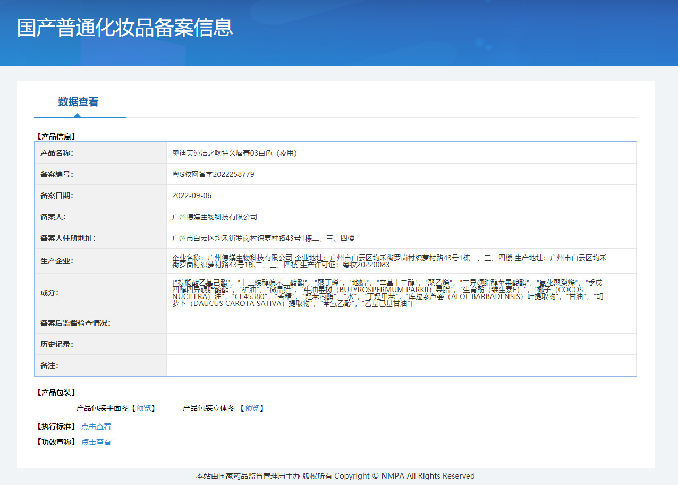
Task: Select the 数据查看 tab
Action: 78,102
